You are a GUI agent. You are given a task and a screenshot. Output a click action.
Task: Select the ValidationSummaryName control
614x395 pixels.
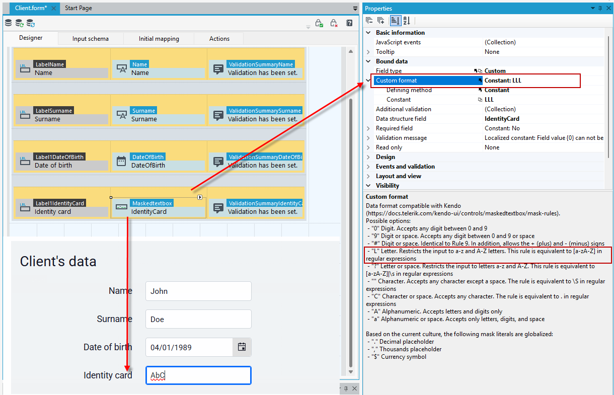click(x=256, y=69)
